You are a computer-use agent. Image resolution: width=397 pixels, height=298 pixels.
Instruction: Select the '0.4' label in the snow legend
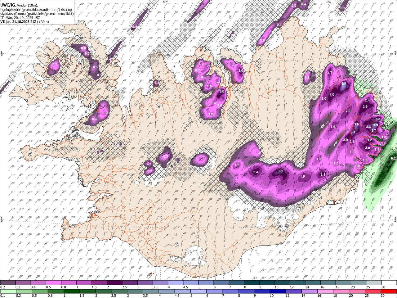coord(33,287)
